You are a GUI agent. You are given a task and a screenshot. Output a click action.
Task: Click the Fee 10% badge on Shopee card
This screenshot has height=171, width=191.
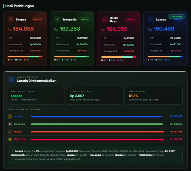pos(37,19)
